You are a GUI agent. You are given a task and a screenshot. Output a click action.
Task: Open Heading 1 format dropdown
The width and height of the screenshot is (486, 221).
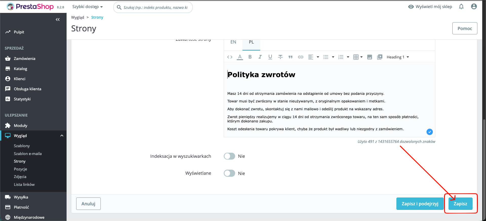398,57
